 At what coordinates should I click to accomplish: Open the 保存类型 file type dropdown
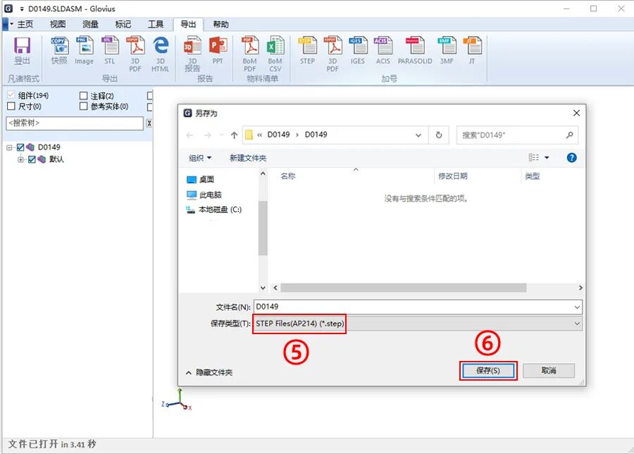click(x=576, y=324)
